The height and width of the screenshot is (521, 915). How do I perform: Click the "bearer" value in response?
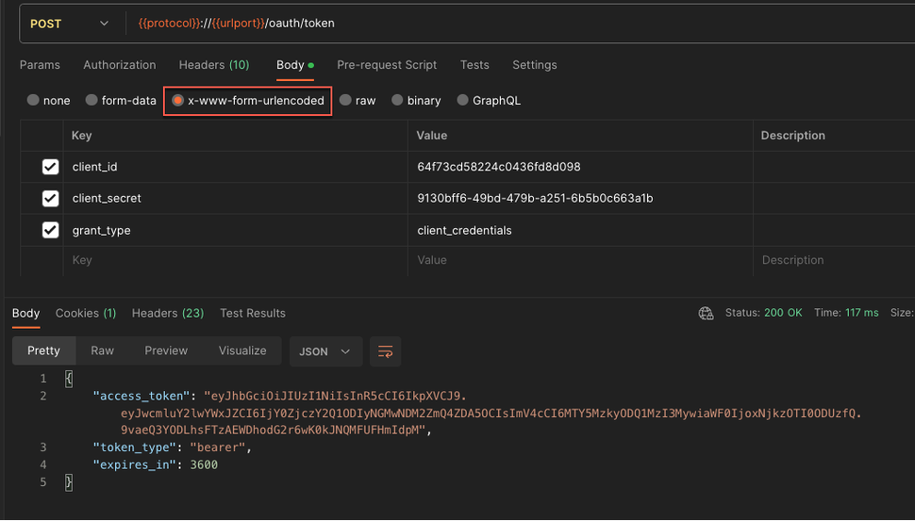pyautogui.click(x=217, y=447)
